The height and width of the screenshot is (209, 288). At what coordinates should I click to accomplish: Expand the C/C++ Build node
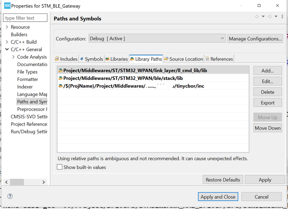(x=7, y=42)
